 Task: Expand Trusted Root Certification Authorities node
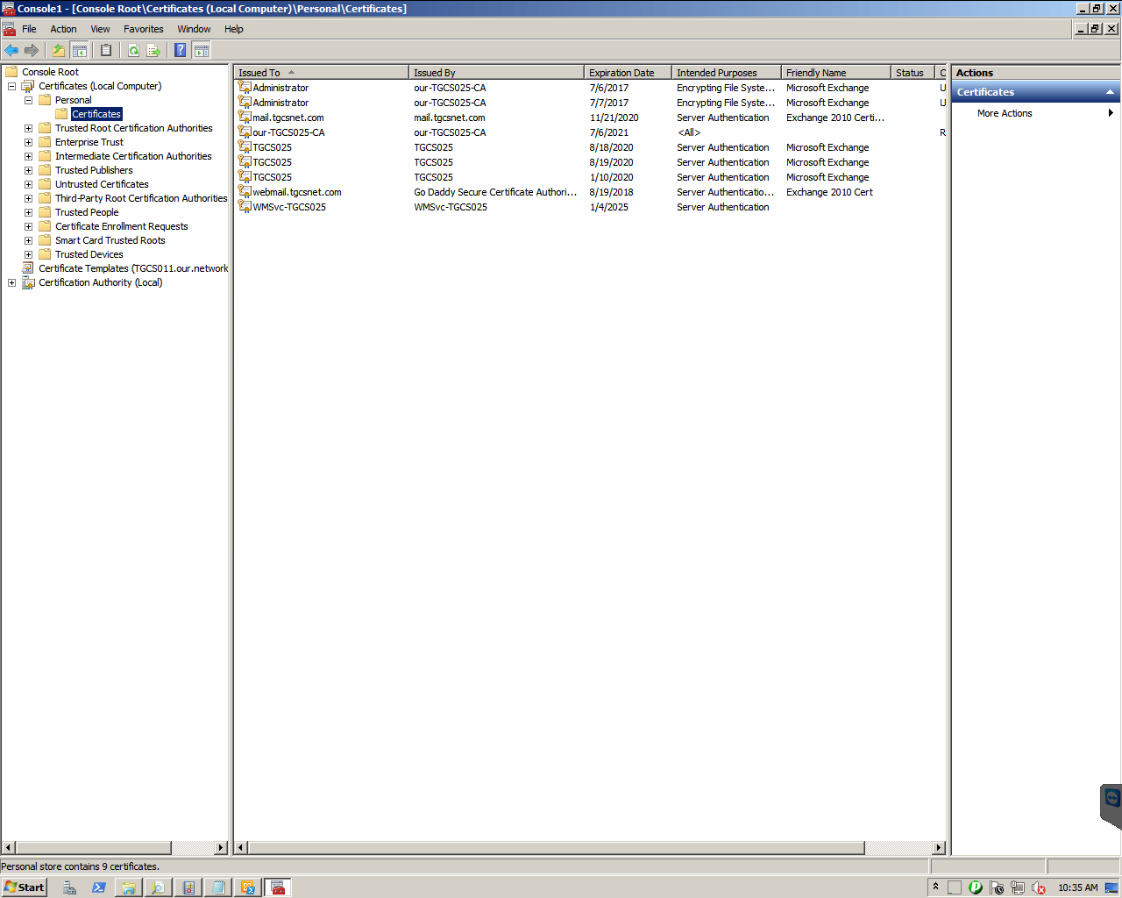tap(28, 128)
